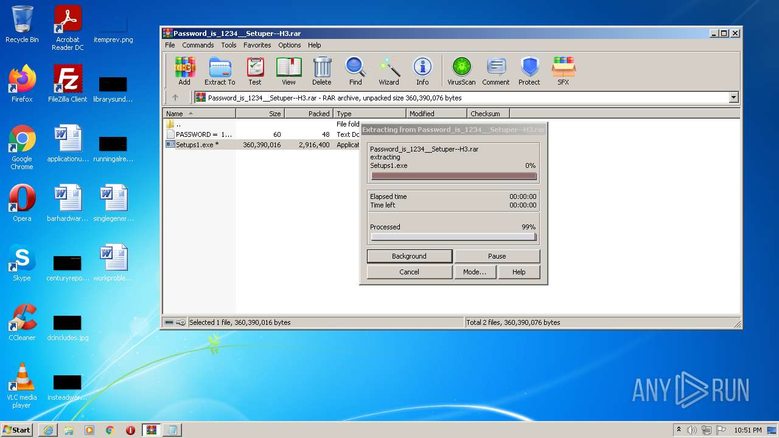Sort by the Size column header
Screen dimensions: 779x438
pos(260,114)
